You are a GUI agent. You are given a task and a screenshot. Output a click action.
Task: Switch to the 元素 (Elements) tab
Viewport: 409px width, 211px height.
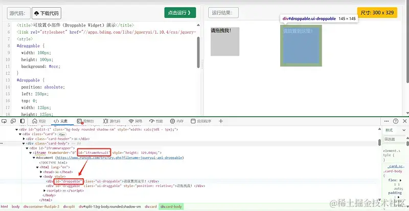point(60,121)
